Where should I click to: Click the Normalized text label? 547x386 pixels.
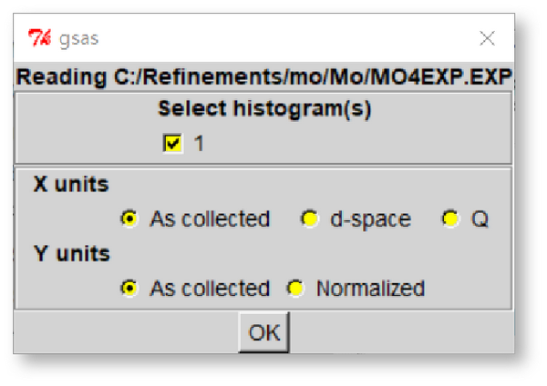click(370, 289)
